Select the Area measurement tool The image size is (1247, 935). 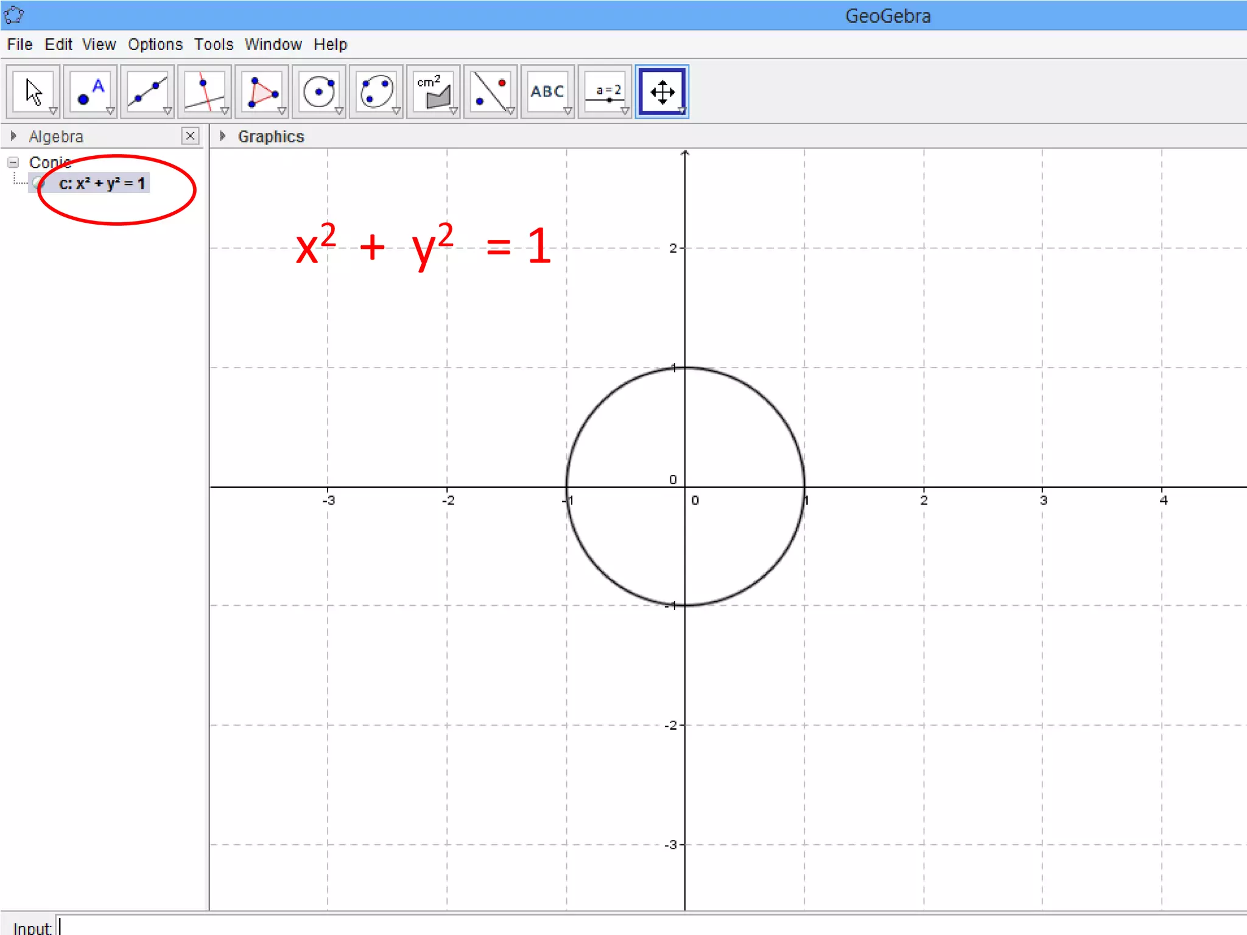[433, 91]
